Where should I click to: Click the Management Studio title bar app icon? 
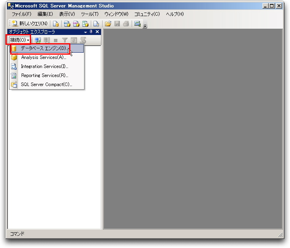coord(11,6)
